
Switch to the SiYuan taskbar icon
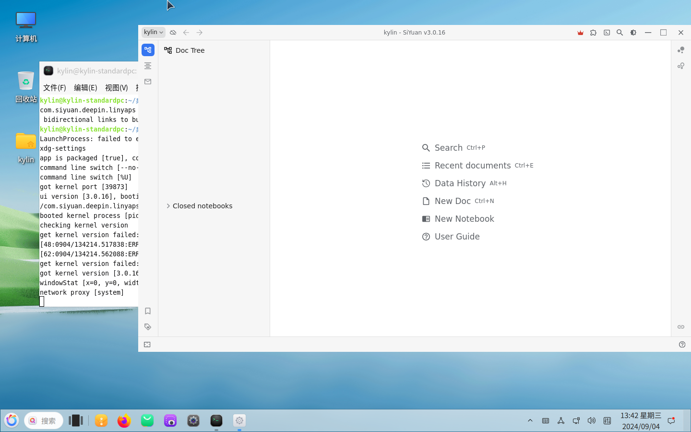239,420
